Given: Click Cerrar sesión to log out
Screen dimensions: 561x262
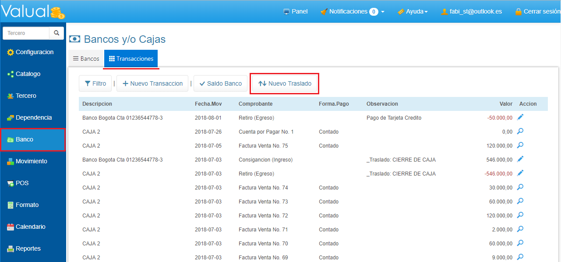Looking at the screenshot, I should tap(537, 12).
